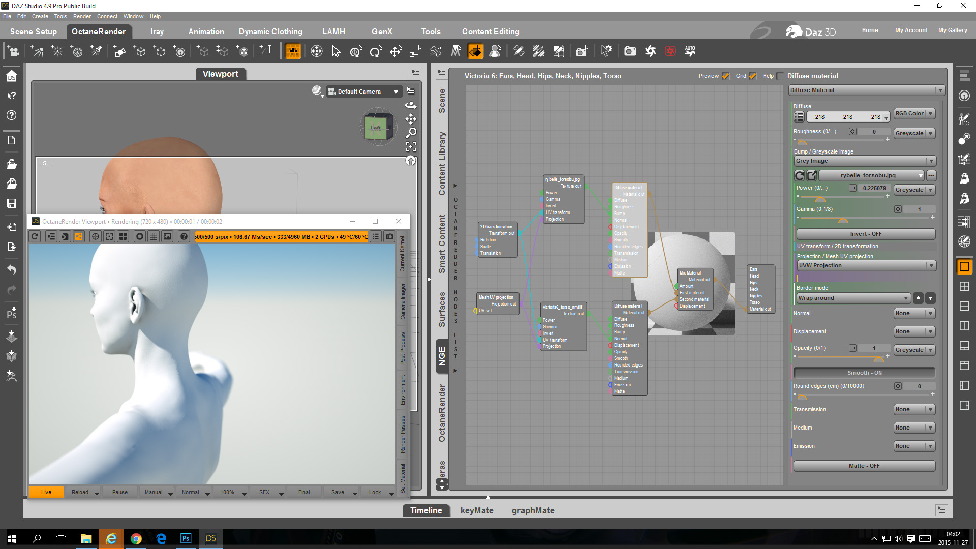Click the camera snapshot icon in Octane toolbar
Image resolution: width=976 pixels, height=549 pixels.
pyautogui.click(x=389, y=236)
